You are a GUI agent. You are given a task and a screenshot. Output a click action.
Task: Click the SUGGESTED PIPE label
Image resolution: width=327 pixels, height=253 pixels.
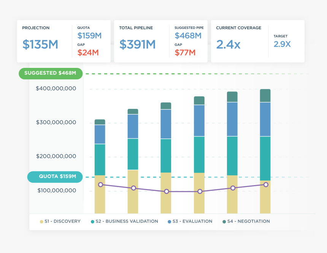(x=189, y=28)
